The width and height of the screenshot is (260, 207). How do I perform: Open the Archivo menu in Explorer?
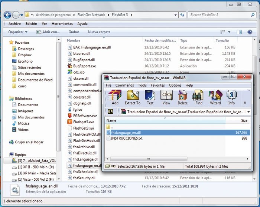click(x=14, y=24)
